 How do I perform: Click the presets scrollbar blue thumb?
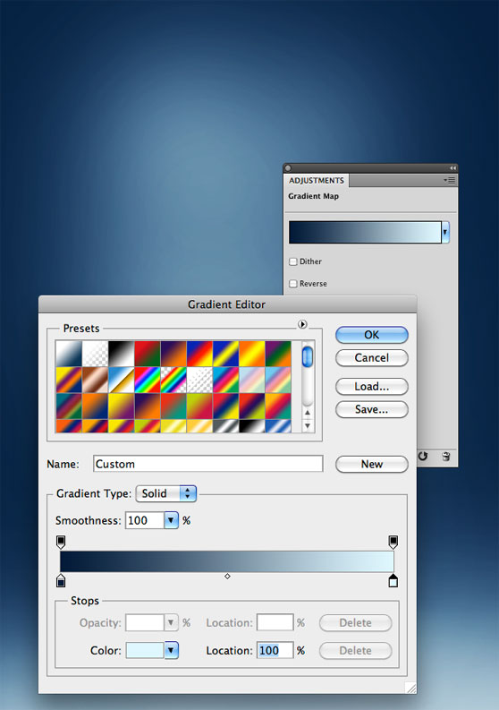tap(308, 357)
